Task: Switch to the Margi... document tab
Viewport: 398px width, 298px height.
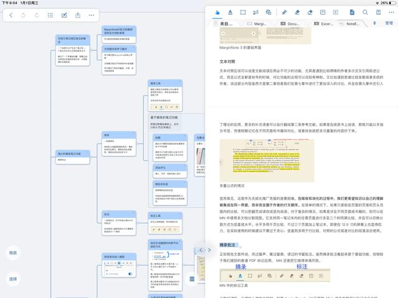Action: pyautogui.click(x=257, y=24)
